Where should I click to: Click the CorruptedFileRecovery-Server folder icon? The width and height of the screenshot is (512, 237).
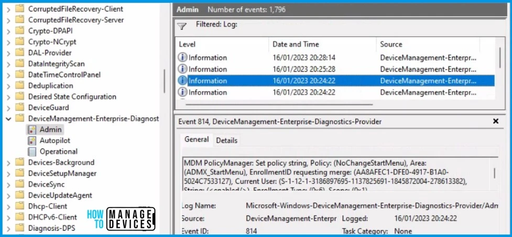coord(20,19)
